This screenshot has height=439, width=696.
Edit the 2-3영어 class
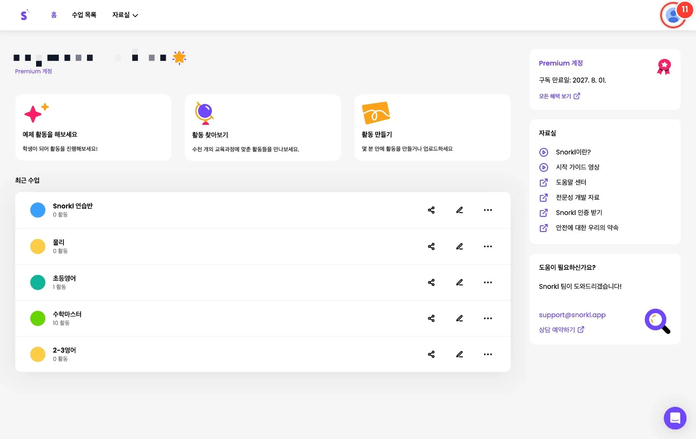(x=459, y=354)
